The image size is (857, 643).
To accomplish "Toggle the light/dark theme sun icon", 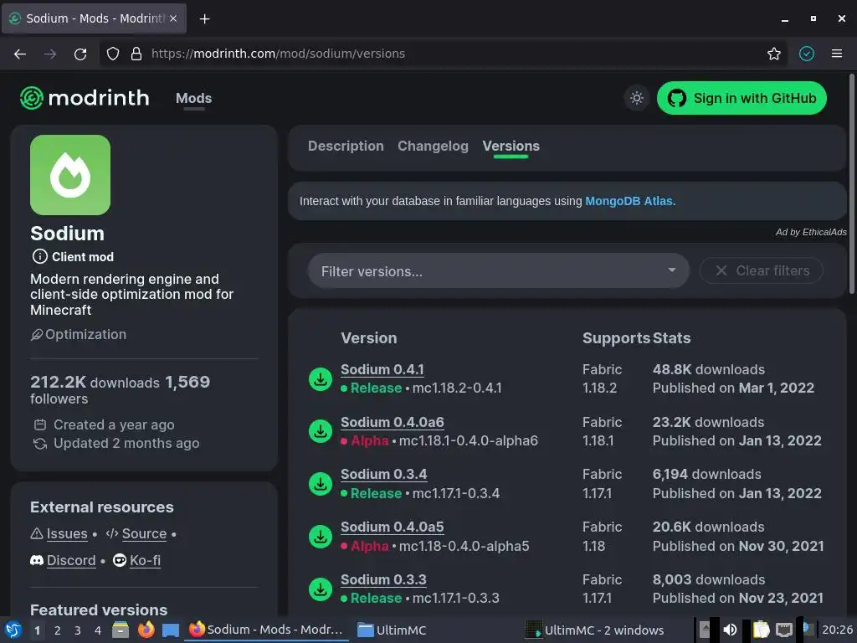I will [637, 99].
